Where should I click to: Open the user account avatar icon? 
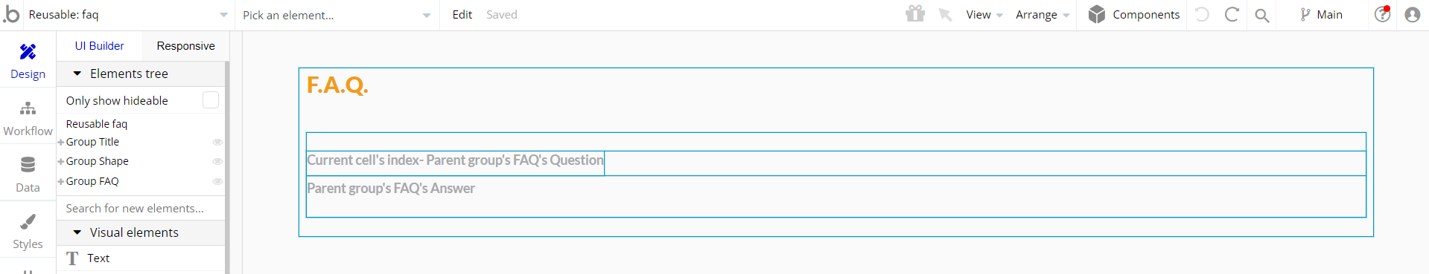1412,15
